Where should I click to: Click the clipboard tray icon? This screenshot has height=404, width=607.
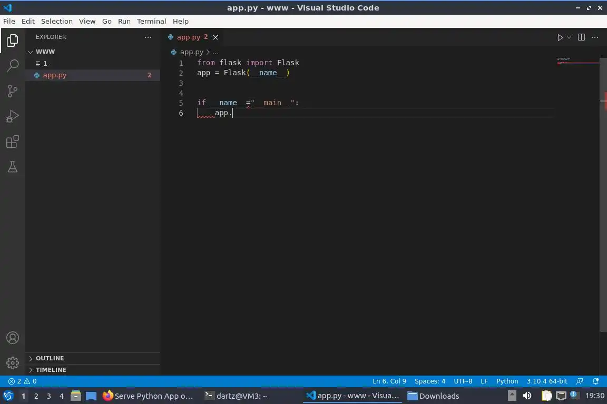tap(546, 396)
